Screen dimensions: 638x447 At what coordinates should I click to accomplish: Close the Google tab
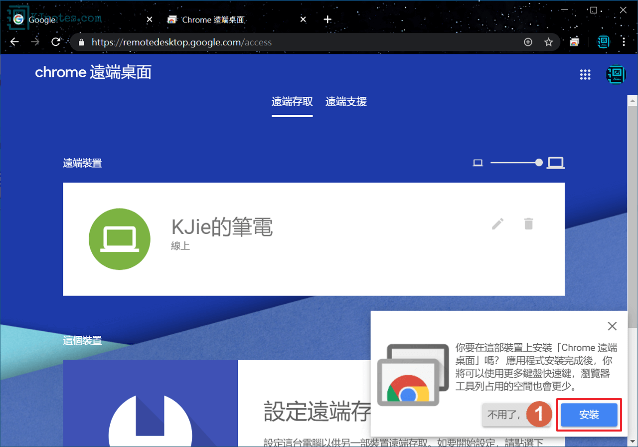(150, 19)
